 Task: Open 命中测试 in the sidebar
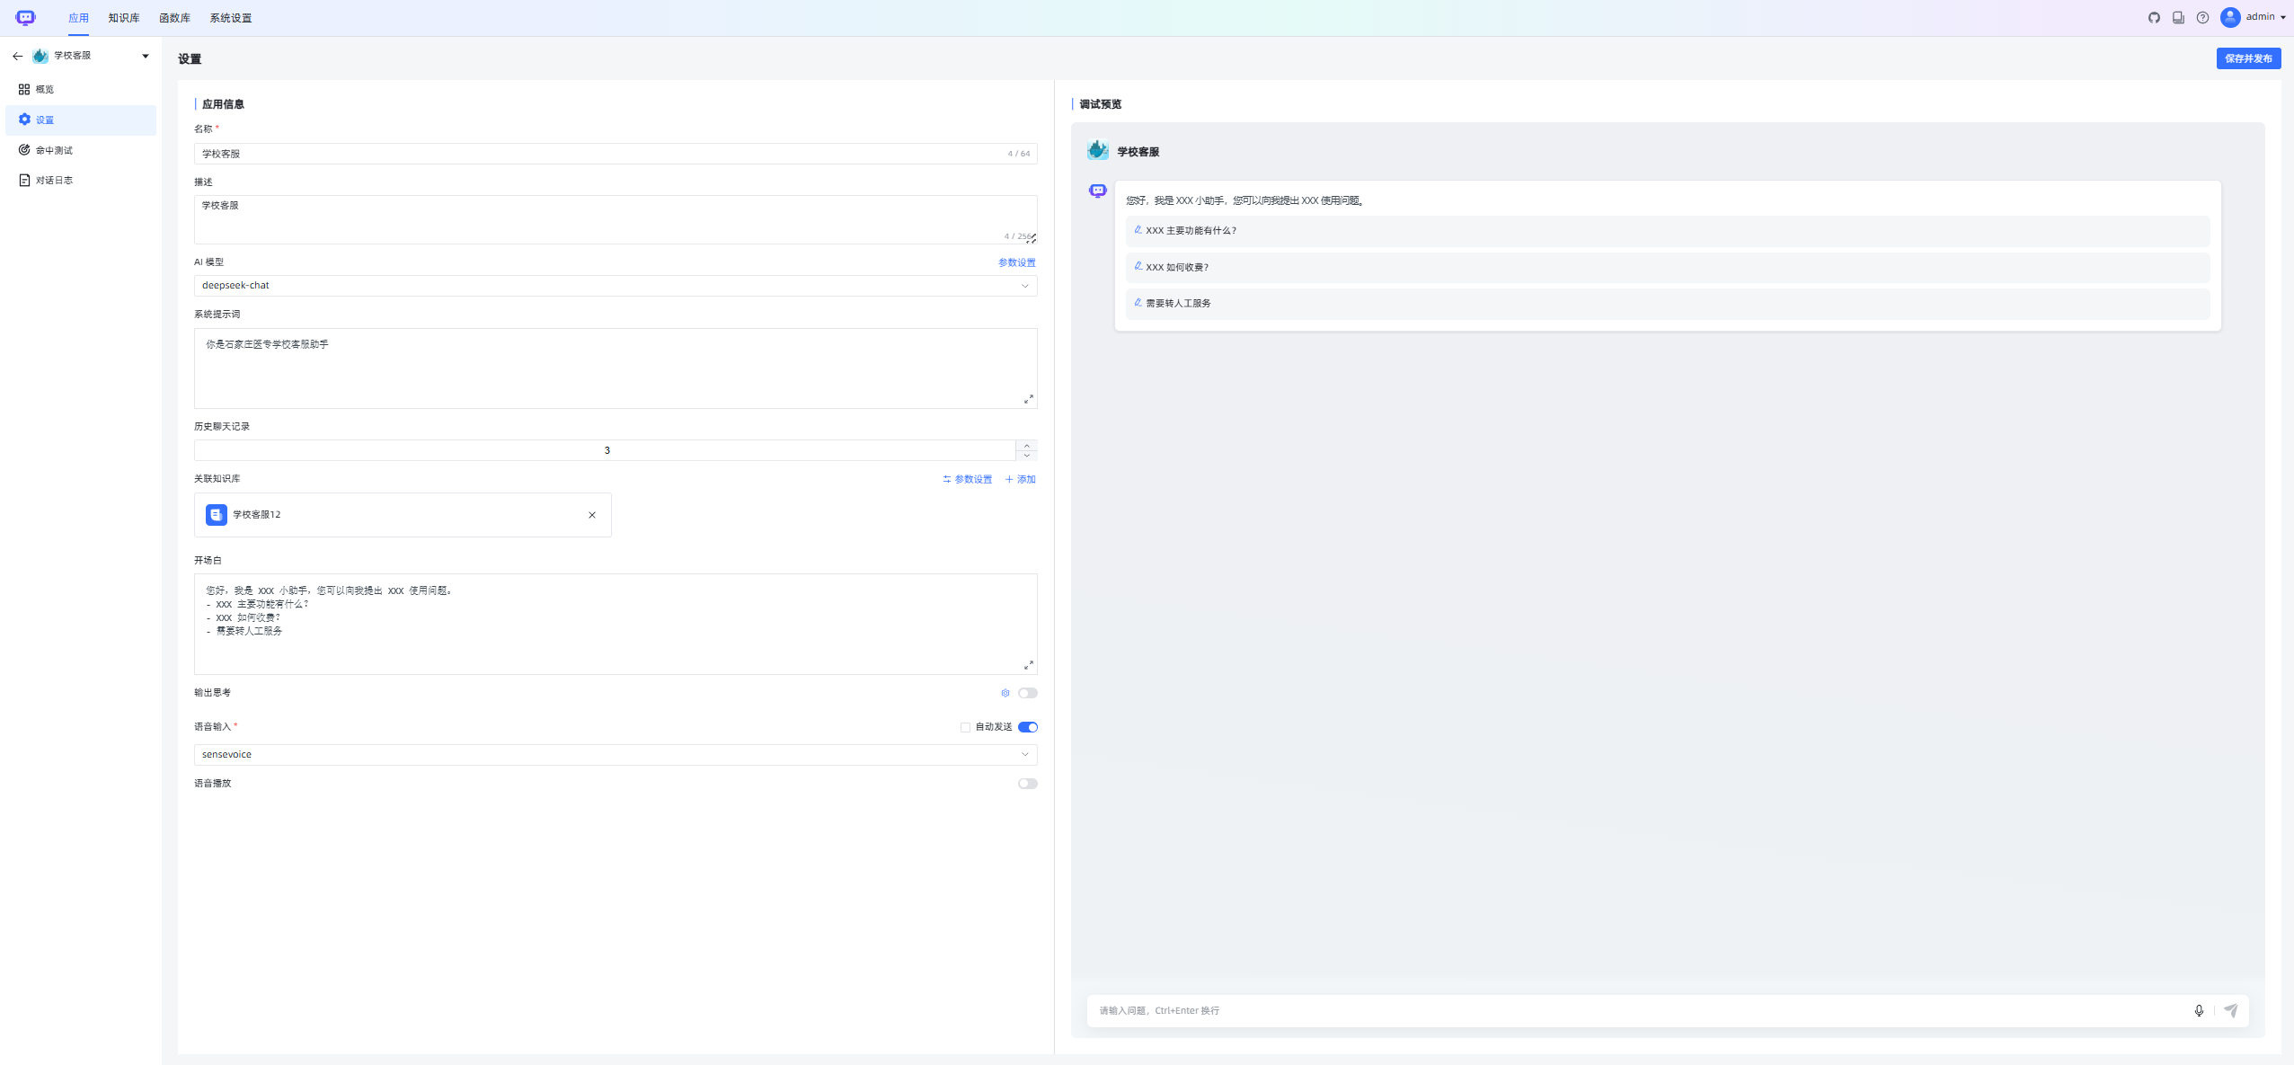[x=54, y=150]
